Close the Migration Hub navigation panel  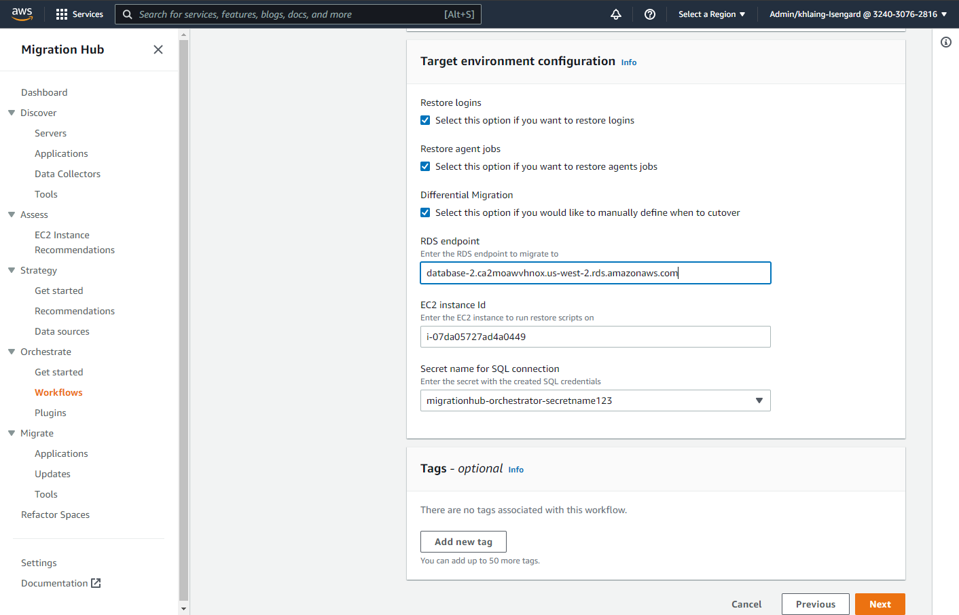[158, 50]
